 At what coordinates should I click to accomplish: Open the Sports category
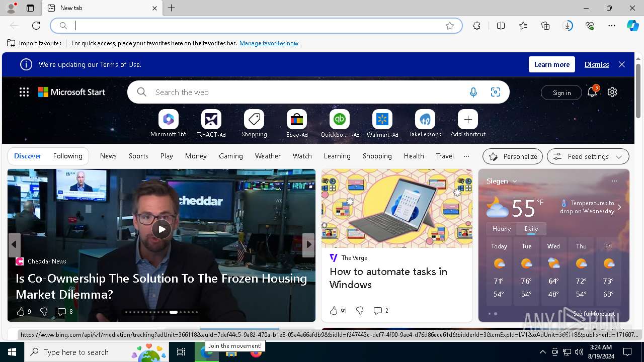[138, 156]
